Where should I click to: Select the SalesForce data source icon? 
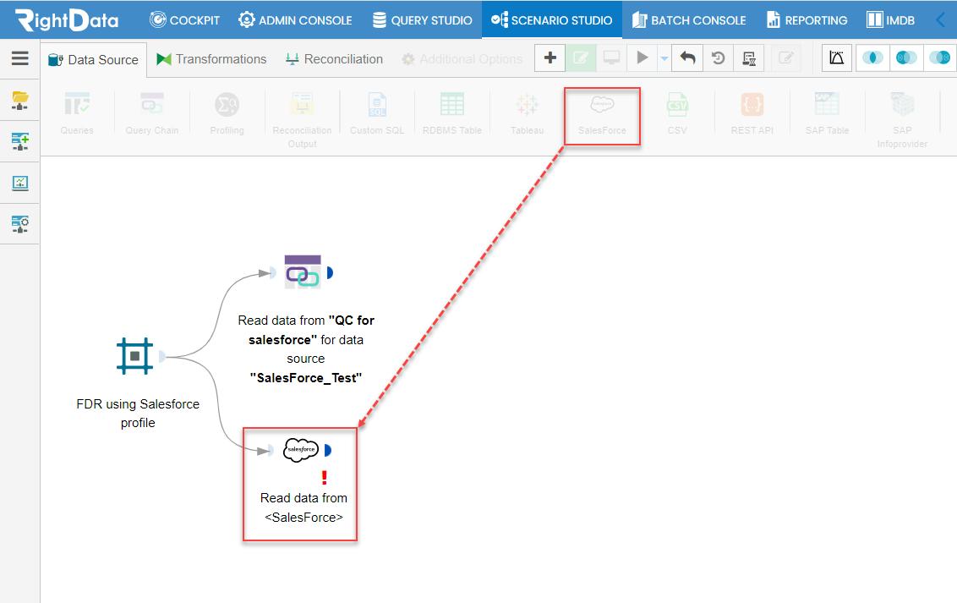602,112
